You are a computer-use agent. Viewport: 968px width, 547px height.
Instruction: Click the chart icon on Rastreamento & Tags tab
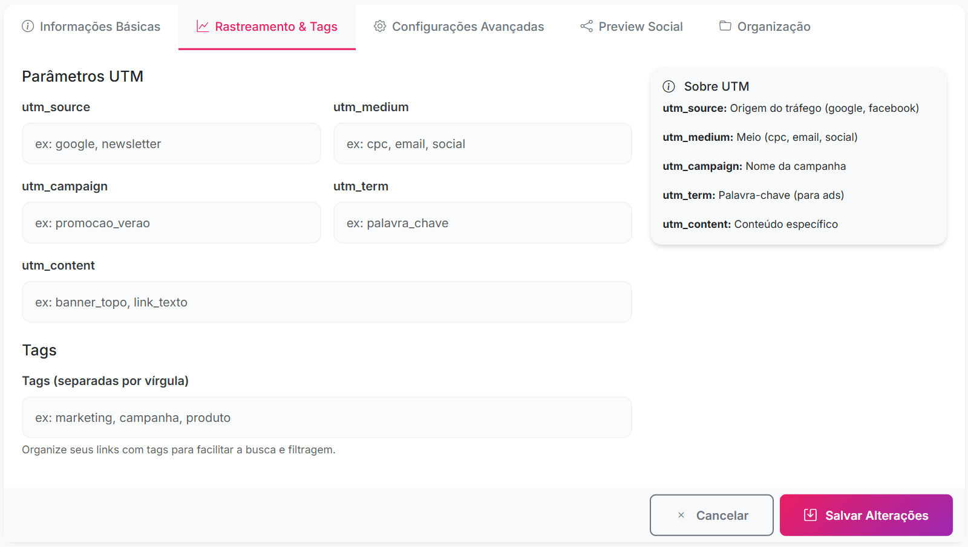click(x=201, y=26)
